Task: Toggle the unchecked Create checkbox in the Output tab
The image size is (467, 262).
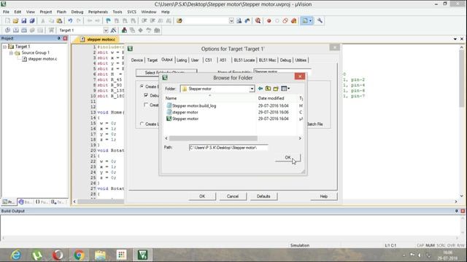Action: [146, 105]
